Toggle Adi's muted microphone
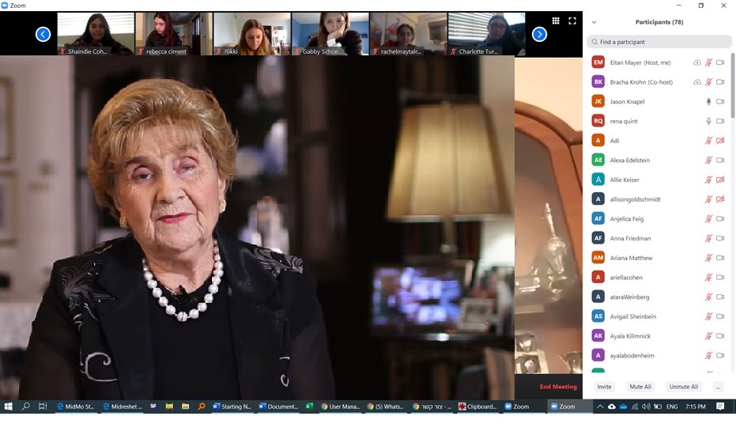Viewport: 736px width, 435px height. click(708, 141)
